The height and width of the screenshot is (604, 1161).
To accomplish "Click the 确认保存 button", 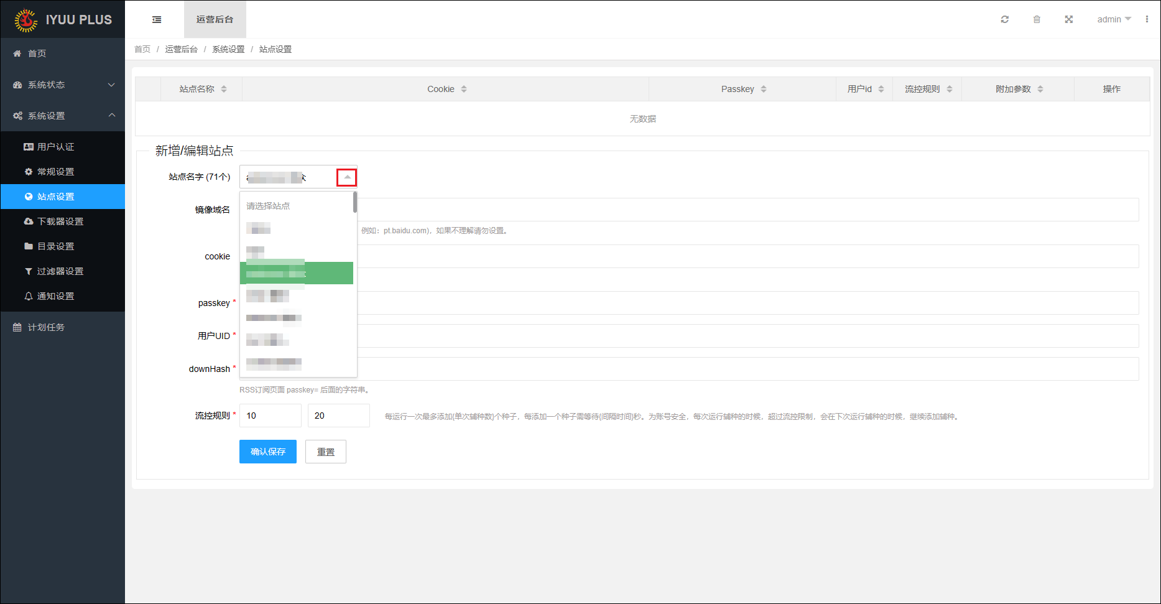I will coord(267,452).
